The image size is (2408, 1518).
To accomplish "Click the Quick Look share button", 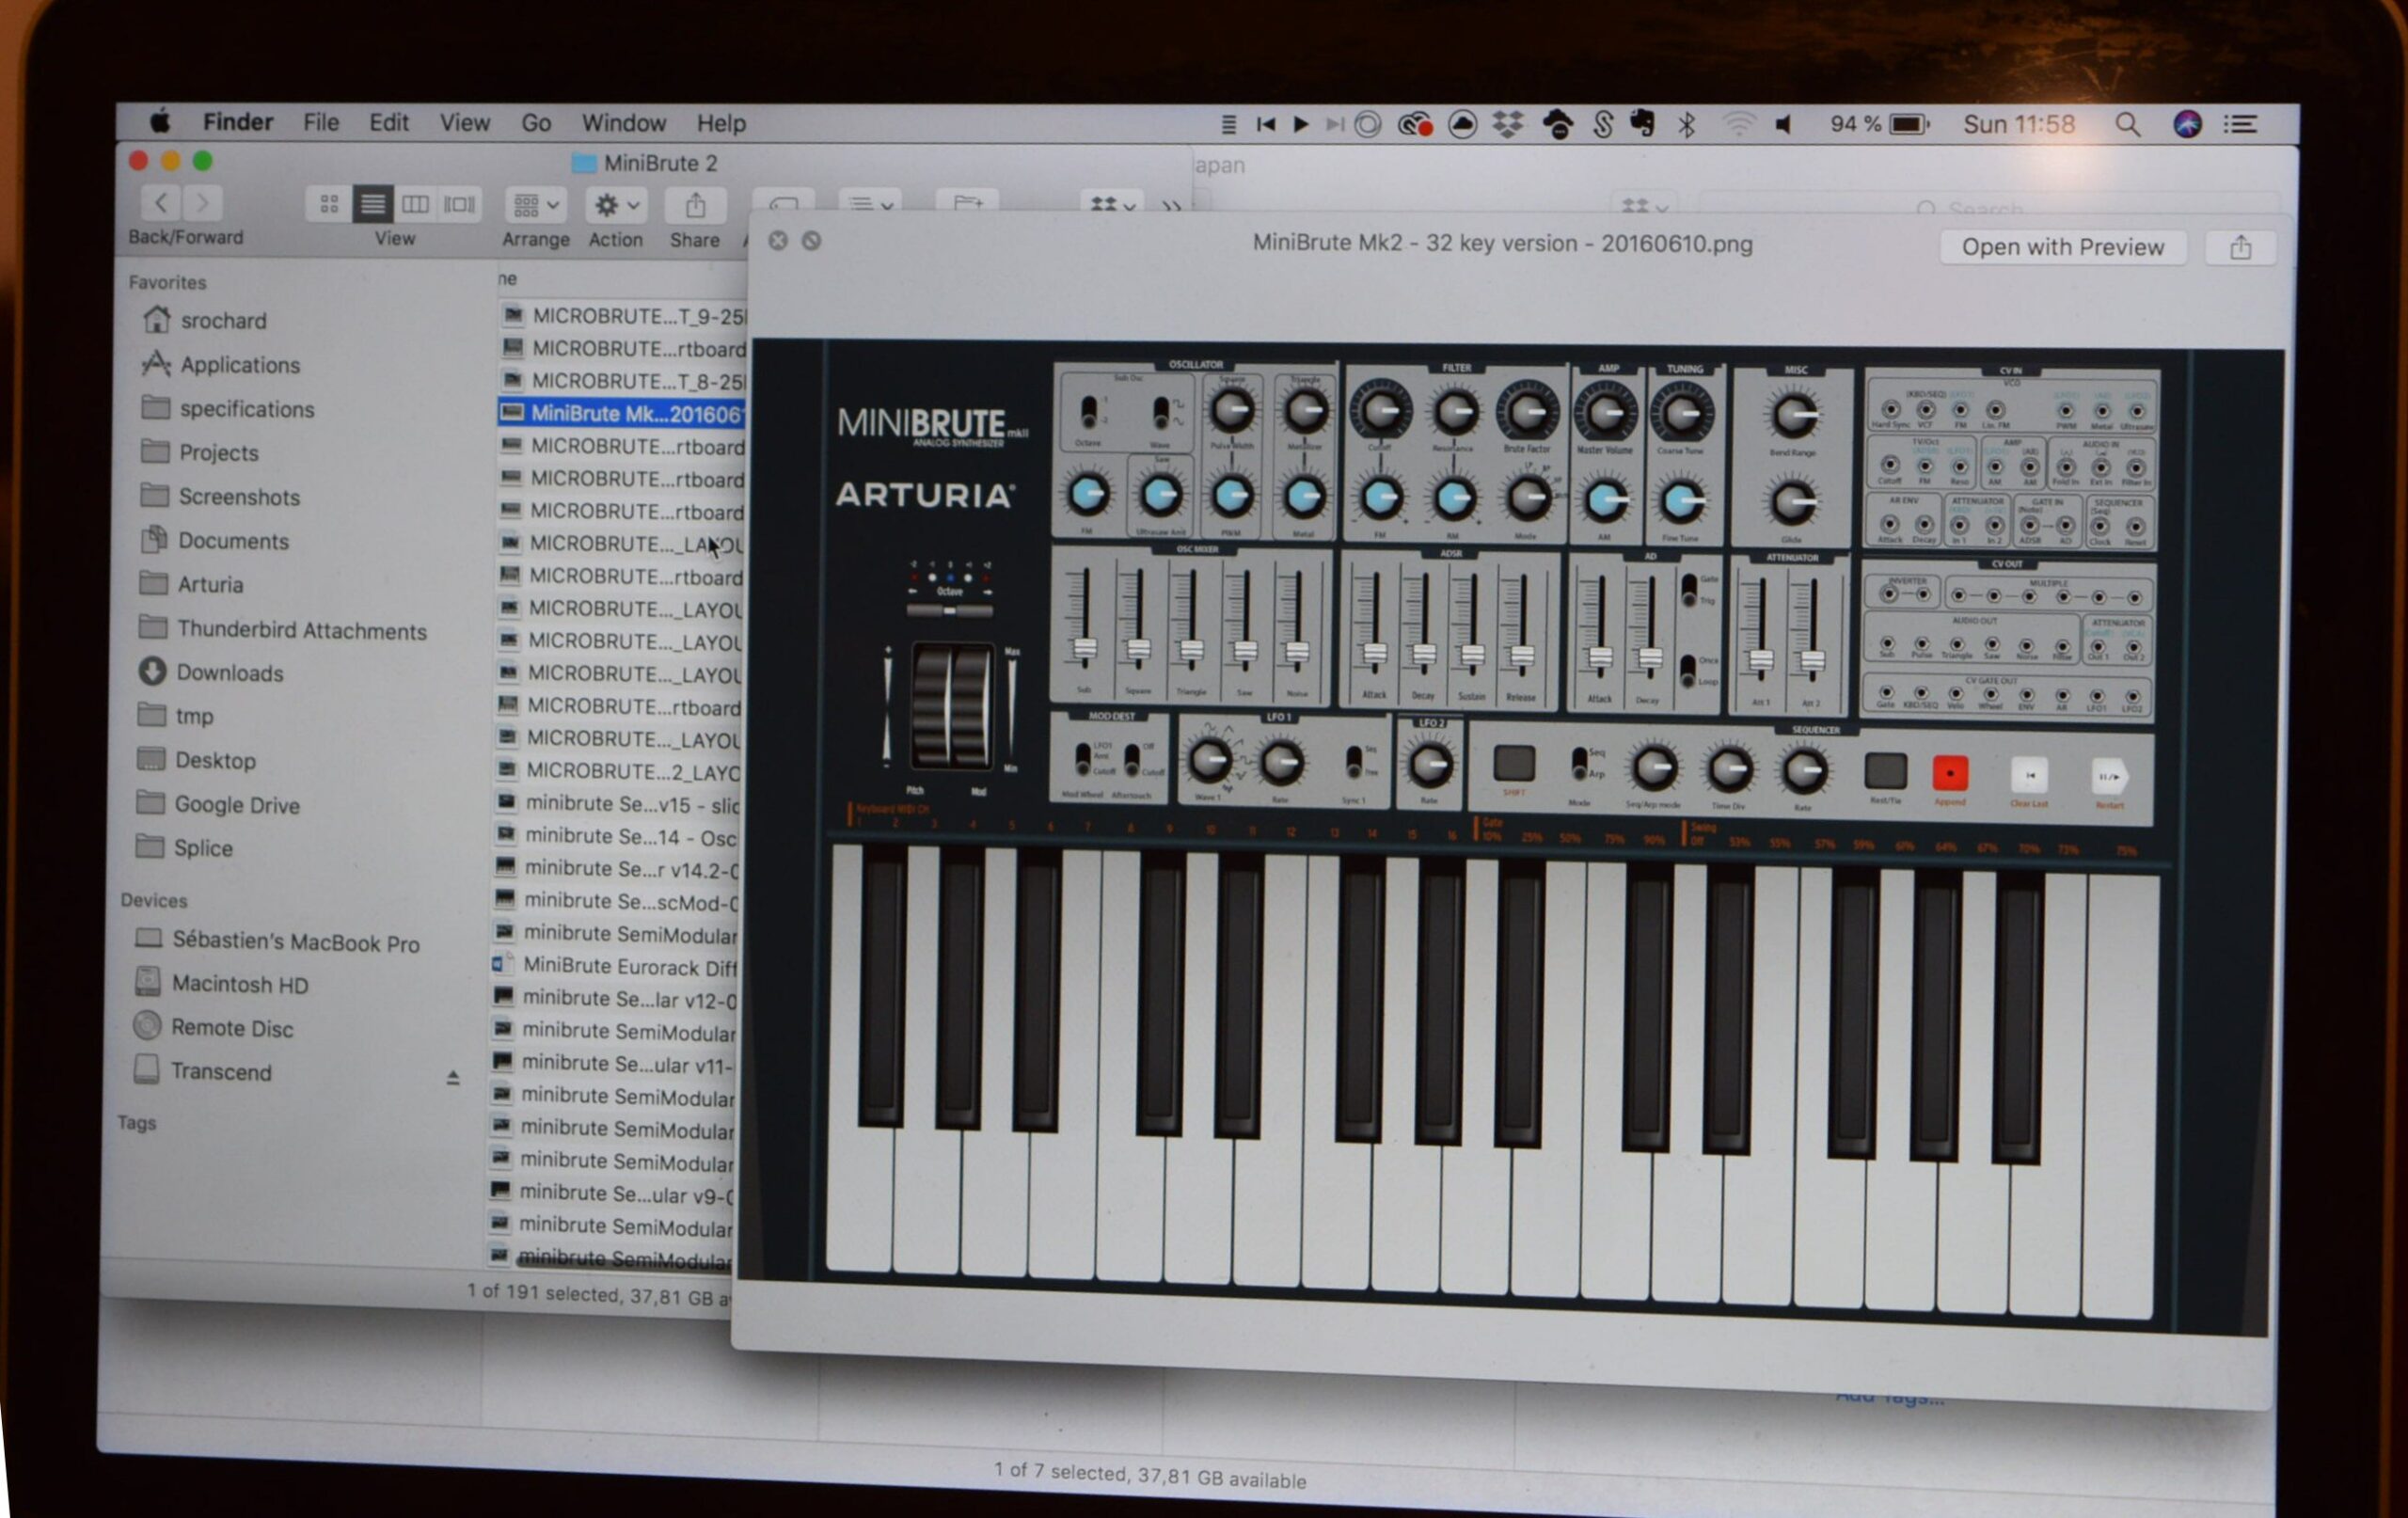I will (x=2239, y=247).
